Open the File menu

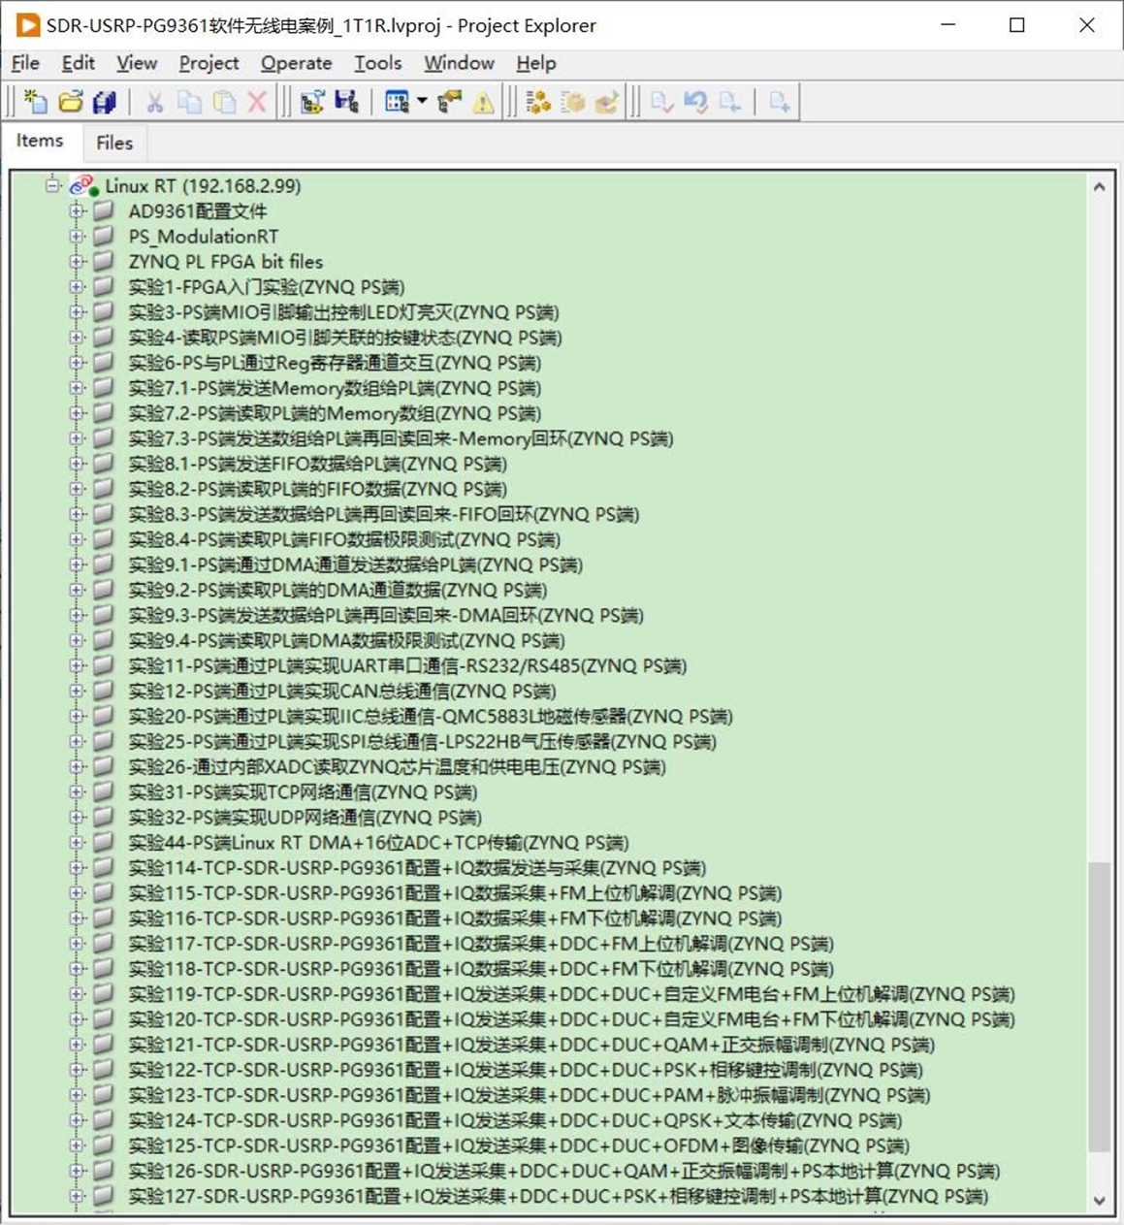(x=25, y=63)
